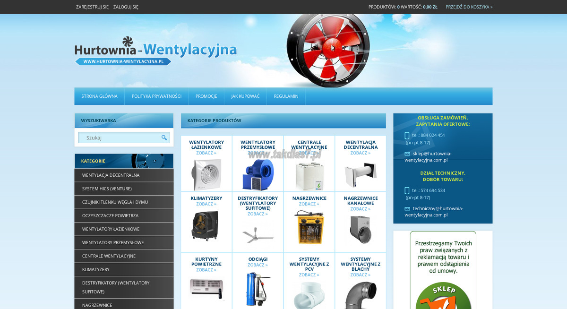This screenshot has height=309, width=567.
Task: Open ceiling fan destratifier image
Action: 258,235
